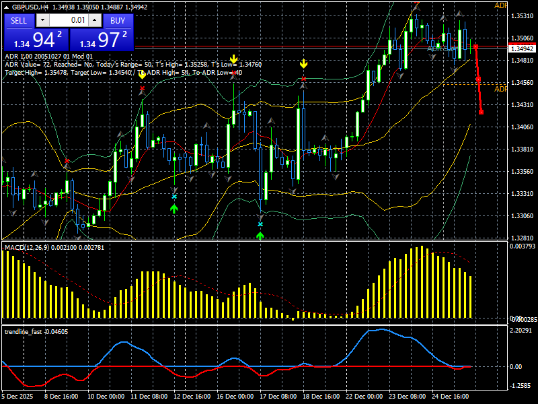Select the green up arrow signal near 12 Dec
This screenshot has width=538, height=404.
point(174,209)
